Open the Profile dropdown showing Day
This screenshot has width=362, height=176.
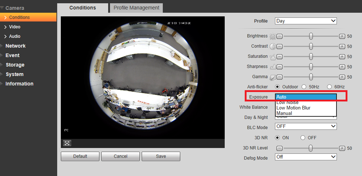click(x=306, y=21)
